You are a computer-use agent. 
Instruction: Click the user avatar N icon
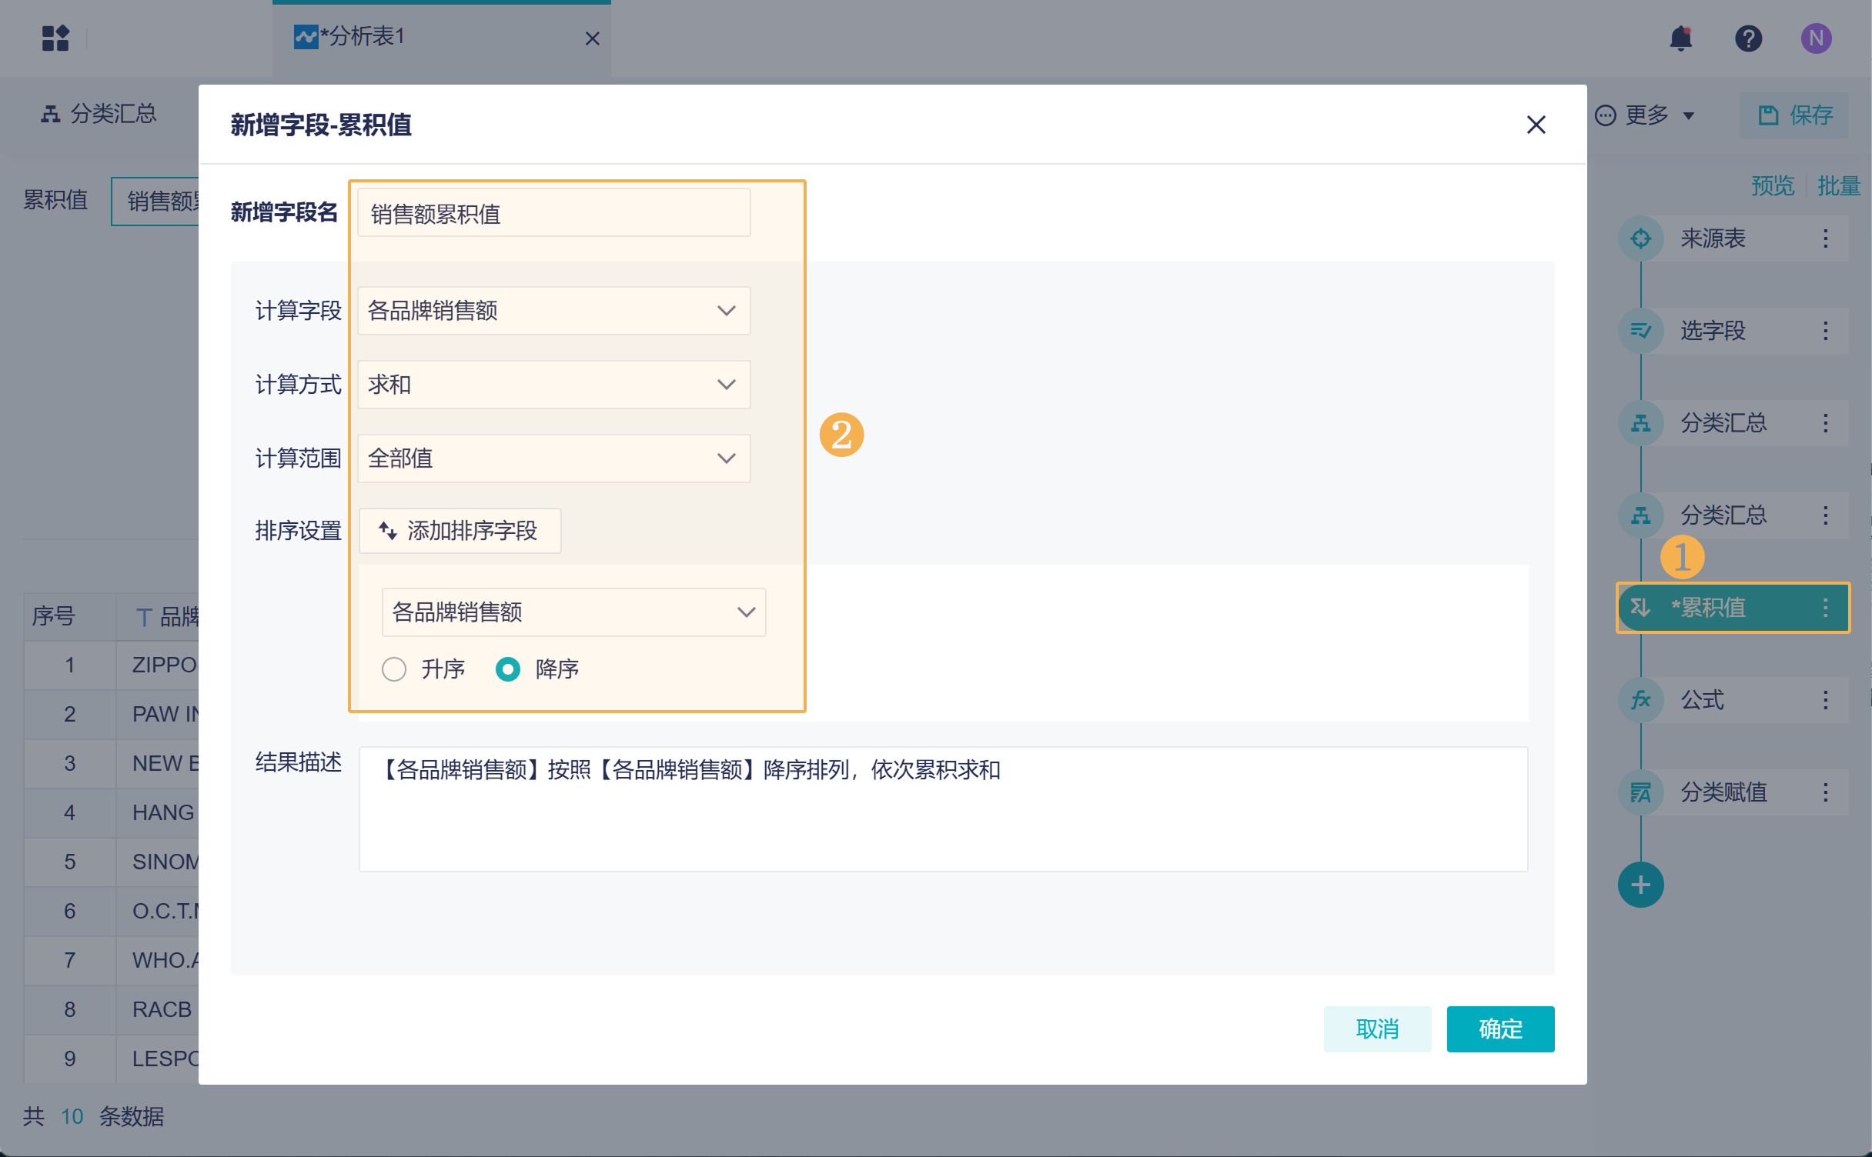coord(1816,38)
